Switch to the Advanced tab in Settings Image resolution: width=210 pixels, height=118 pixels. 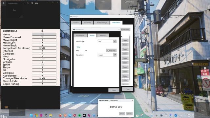coord(88,23)
